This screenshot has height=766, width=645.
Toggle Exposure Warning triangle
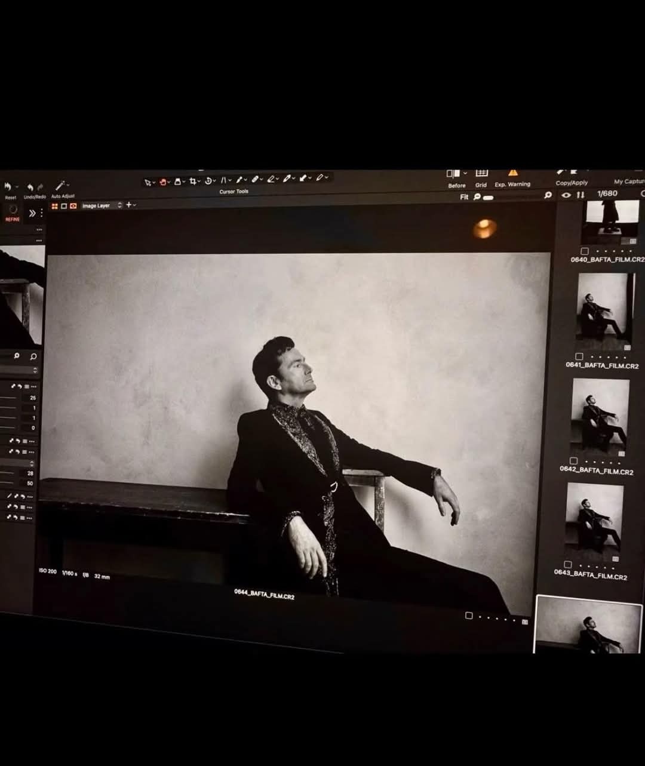click(x=512, y=173)
